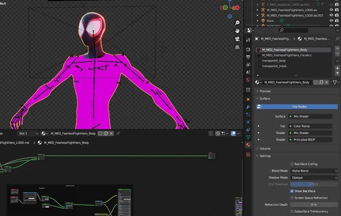Toggle the camera view icon in viewport
Image resolution: width=341 pixels, height=216 pixels.
pyautogui.click(x=237, y=39)
